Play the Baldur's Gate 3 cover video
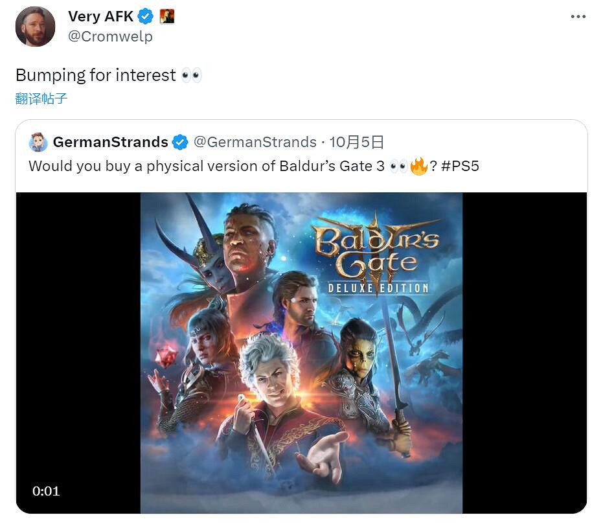 click(x=302, y=353)
